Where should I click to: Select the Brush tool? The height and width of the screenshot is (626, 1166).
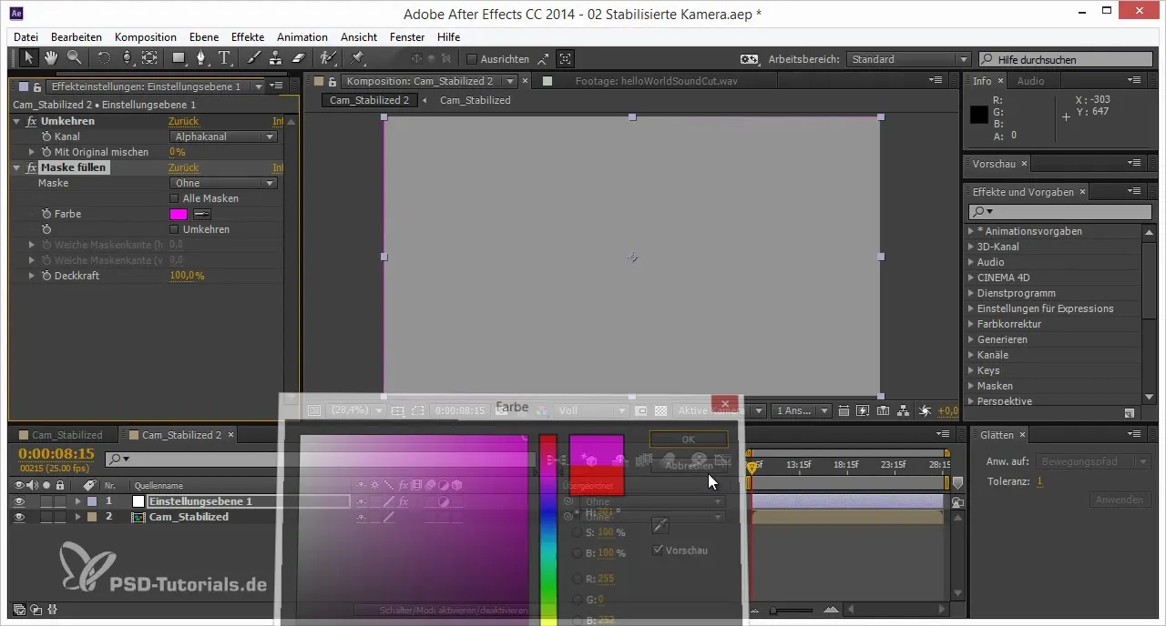(254, 58)
